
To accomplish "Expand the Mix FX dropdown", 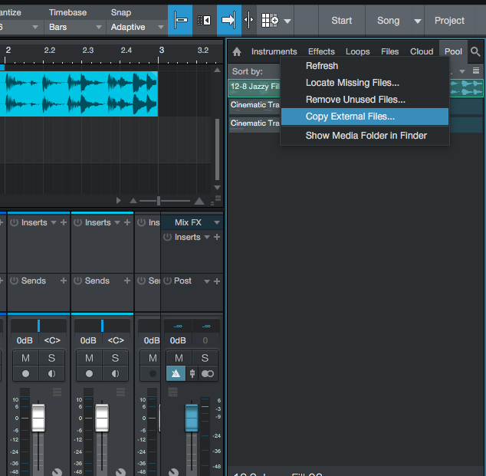I will [217, 222].
